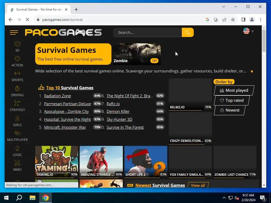
Task: Order games by Most played
Action: (234, 90)
